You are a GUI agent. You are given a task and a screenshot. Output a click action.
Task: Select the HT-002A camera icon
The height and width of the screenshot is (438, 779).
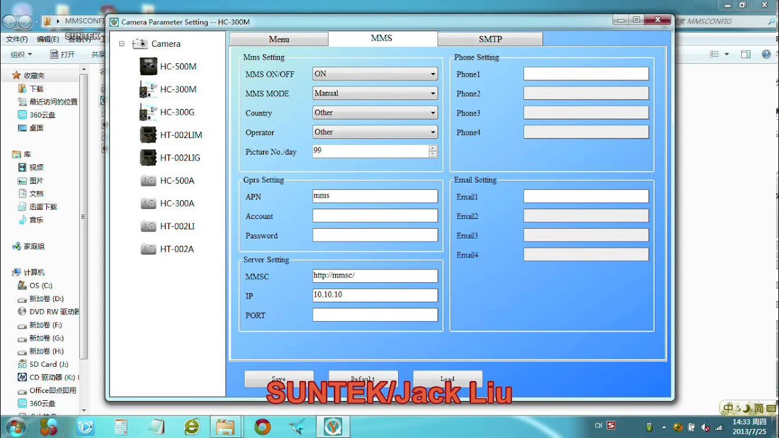point(148,249)
